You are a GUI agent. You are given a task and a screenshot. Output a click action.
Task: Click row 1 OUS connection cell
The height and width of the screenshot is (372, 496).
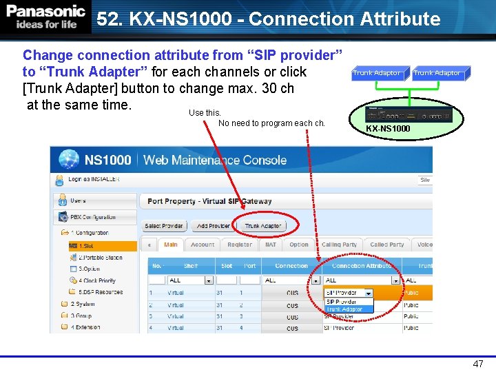(292, 293)
